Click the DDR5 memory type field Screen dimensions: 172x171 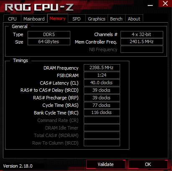(x=49, y=34)
